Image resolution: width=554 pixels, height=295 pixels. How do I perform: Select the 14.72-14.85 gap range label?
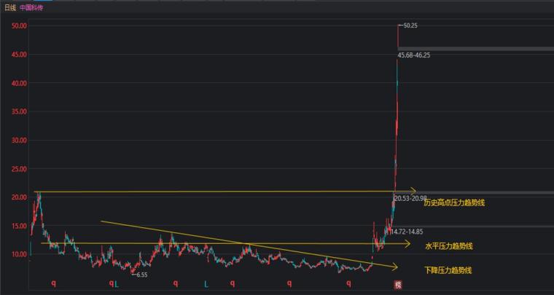407,232
